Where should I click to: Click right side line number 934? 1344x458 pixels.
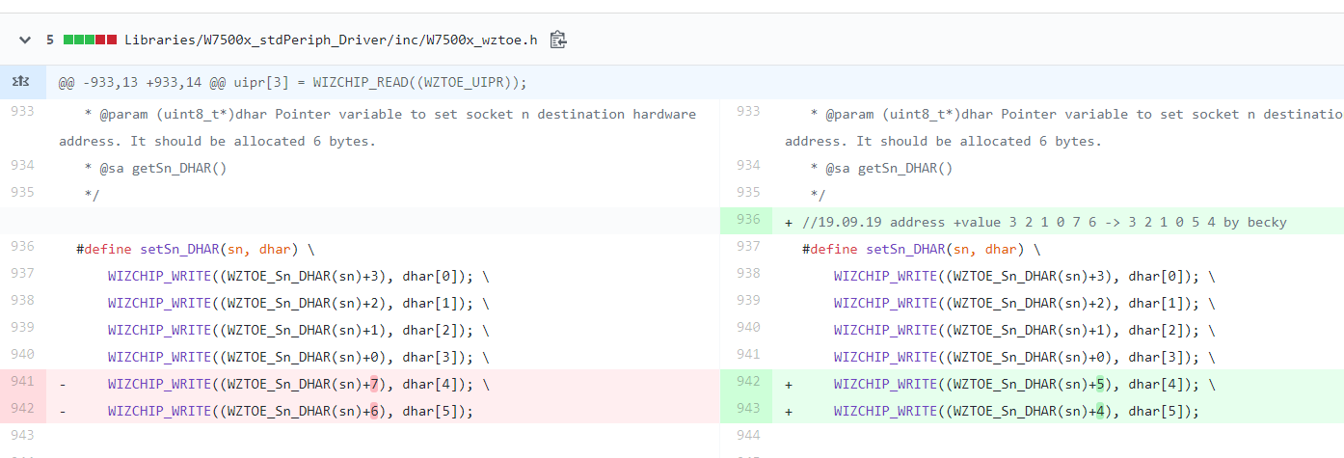click(747, 166)
